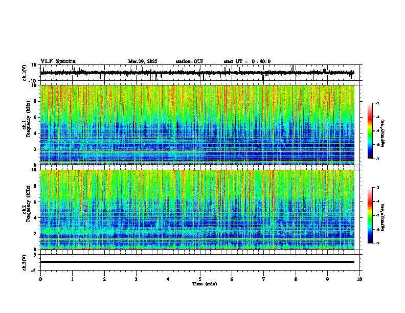Viewport: 405px width, 313px height.
Task: Click the time axis tick label "9"
Action: tap(327, 279)
